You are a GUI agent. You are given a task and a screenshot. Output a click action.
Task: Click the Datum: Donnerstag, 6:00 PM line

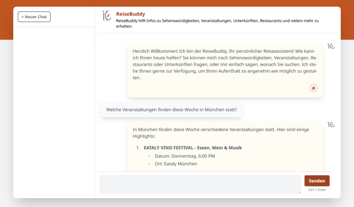click(x=185, y=156)
